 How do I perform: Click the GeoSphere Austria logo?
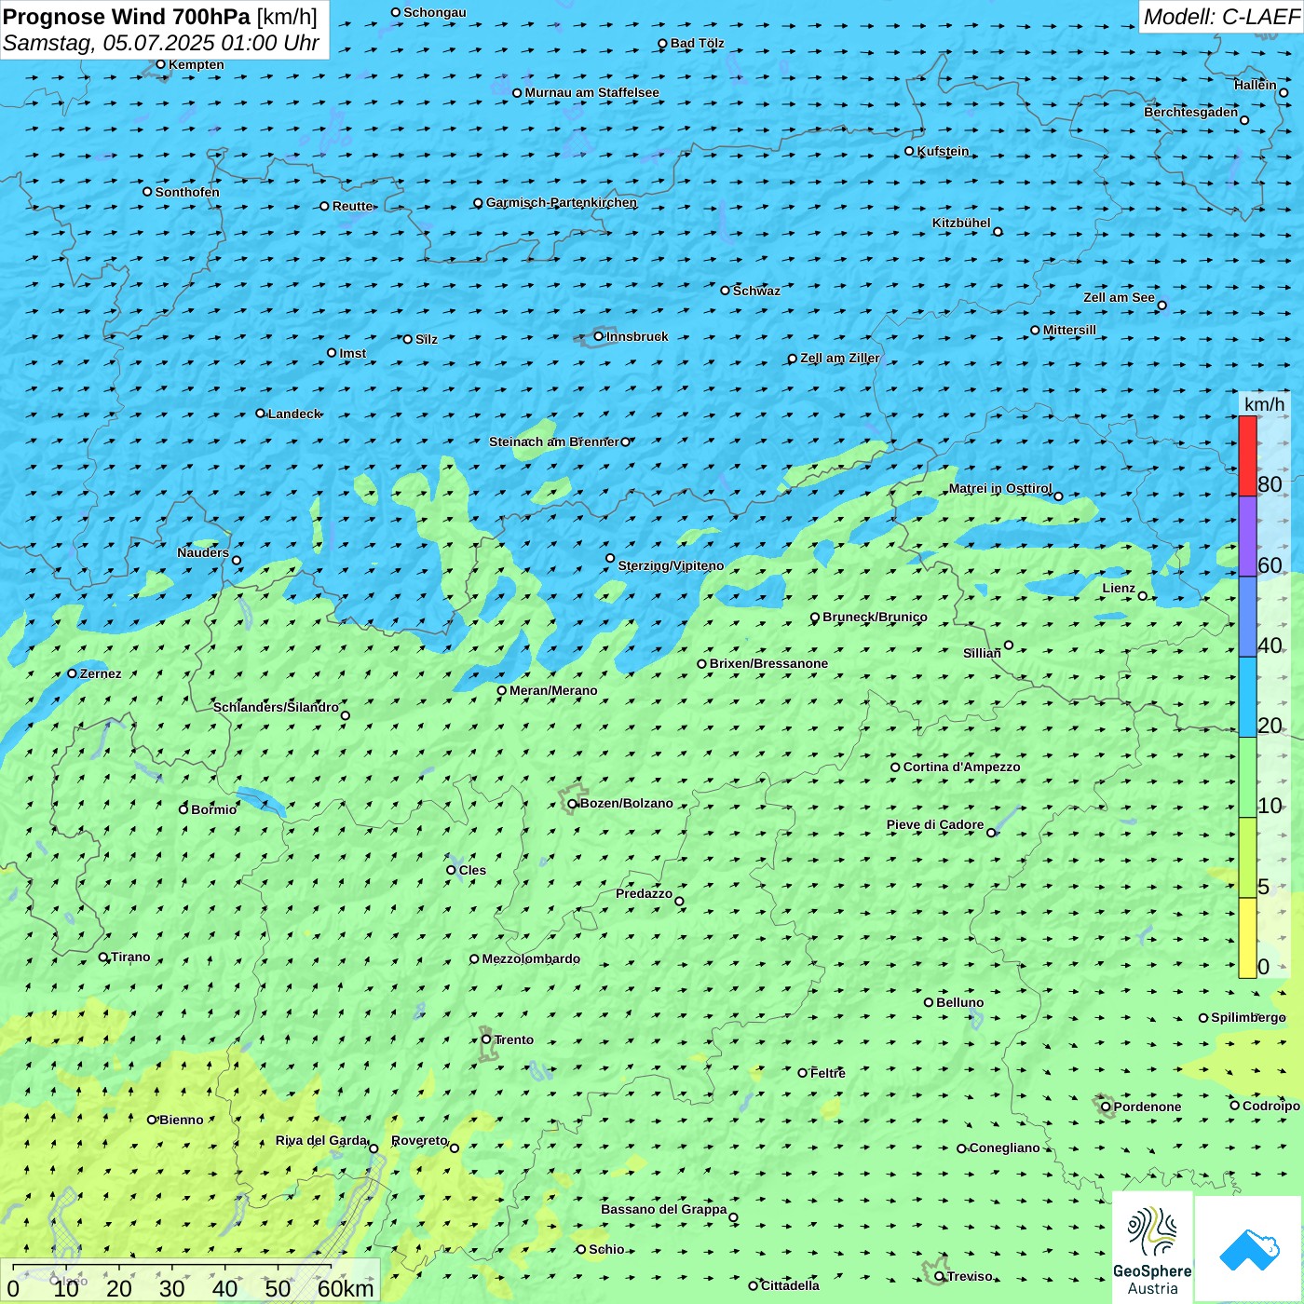[1152, 1248]
